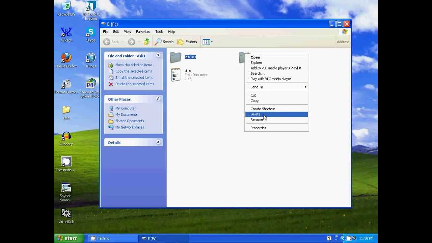Select the files folder on desktop
Screen dimensions: 432x243
(66, 113)
